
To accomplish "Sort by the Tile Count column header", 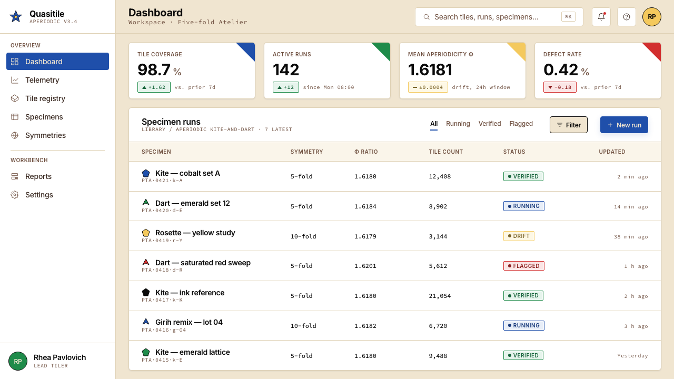I will (x=446, y=152).
